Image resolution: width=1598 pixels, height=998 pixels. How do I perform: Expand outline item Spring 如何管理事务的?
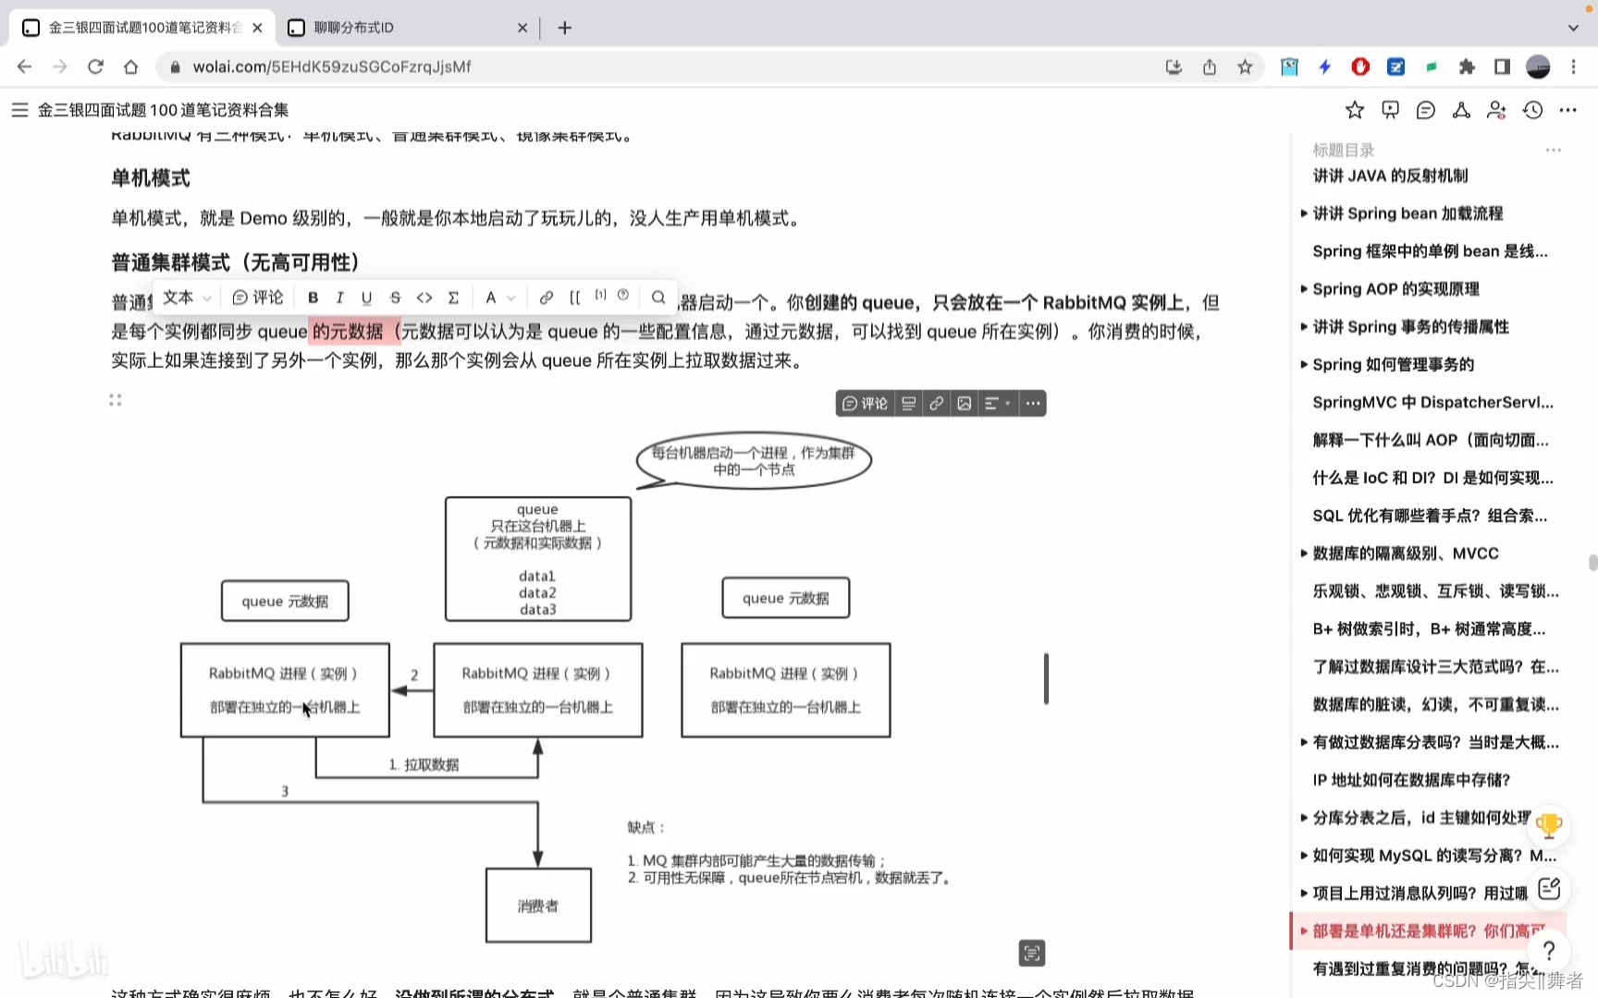point(1304,365)
